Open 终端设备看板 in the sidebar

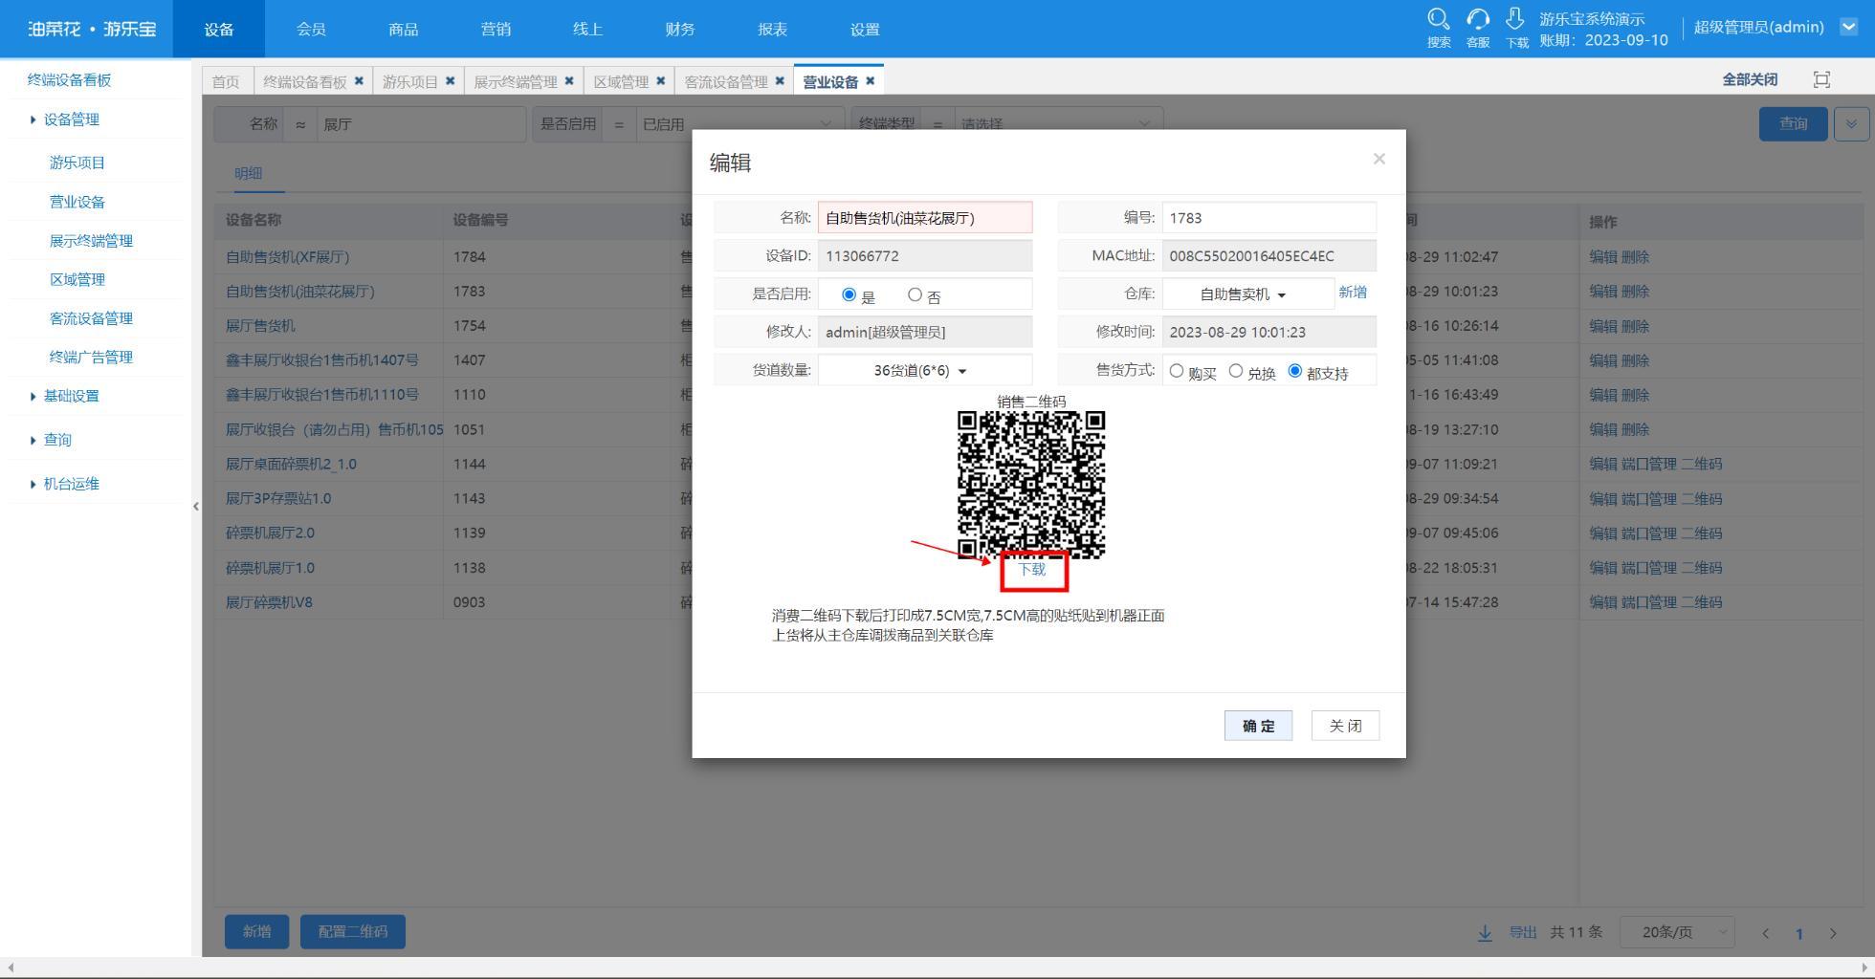point(70,80)
